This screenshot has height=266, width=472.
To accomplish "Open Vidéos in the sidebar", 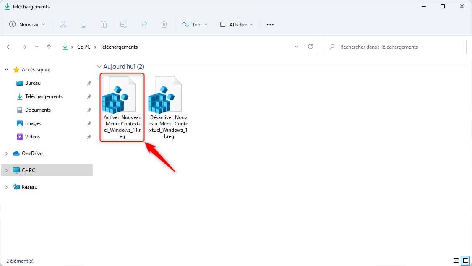I will (x=32, y=137).
